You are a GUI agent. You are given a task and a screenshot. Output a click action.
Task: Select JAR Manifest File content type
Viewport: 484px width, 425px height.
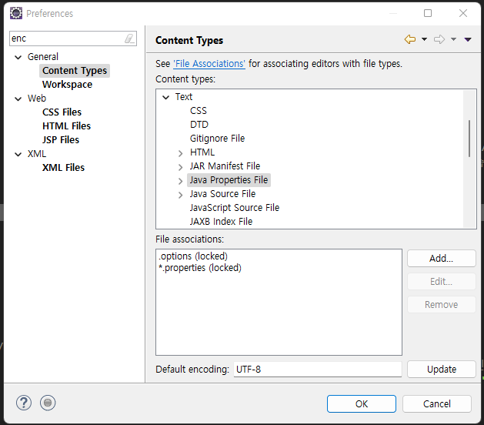coord(225,166)
